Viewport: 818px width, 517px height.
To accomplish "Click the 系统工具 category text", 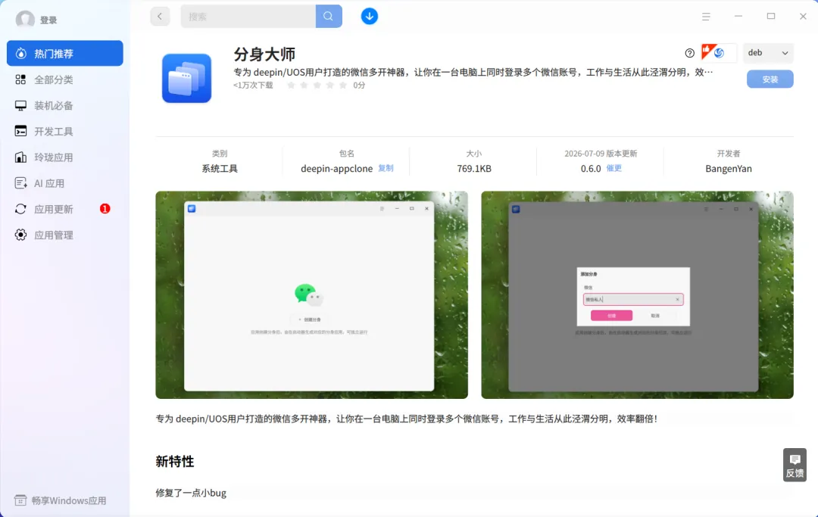I will click(x=220, y=168).
